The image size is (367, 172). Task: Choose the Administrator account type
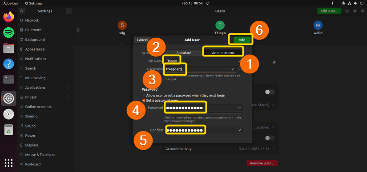[223, 53]
